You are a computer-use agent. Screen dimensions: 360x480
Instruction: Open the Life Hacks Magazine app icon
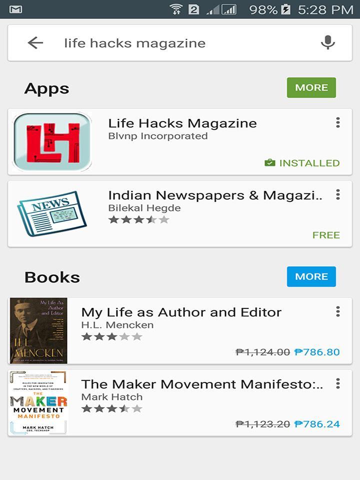click(x=52, y=142)
